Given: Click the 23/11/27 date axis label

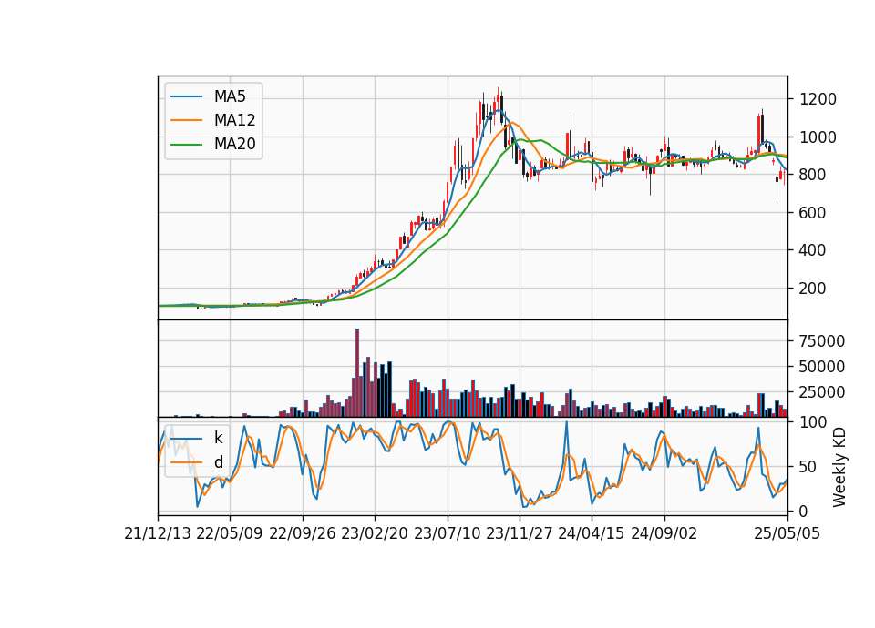Looking at the screenshot, I should 520,533.
